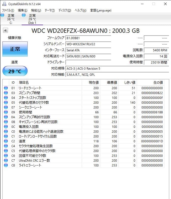This screenshot has width=171, height=199.
Task: Click the firmware field 81.00B81
Action: click(88, 38)
